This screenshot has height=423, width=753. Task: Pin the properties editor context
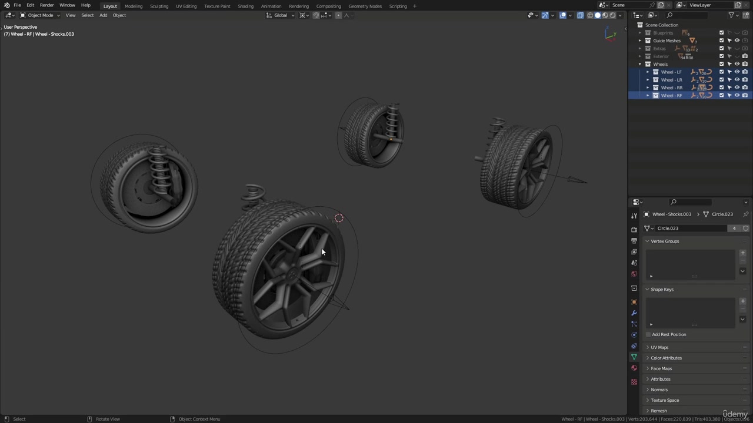(x=745, y=214)
